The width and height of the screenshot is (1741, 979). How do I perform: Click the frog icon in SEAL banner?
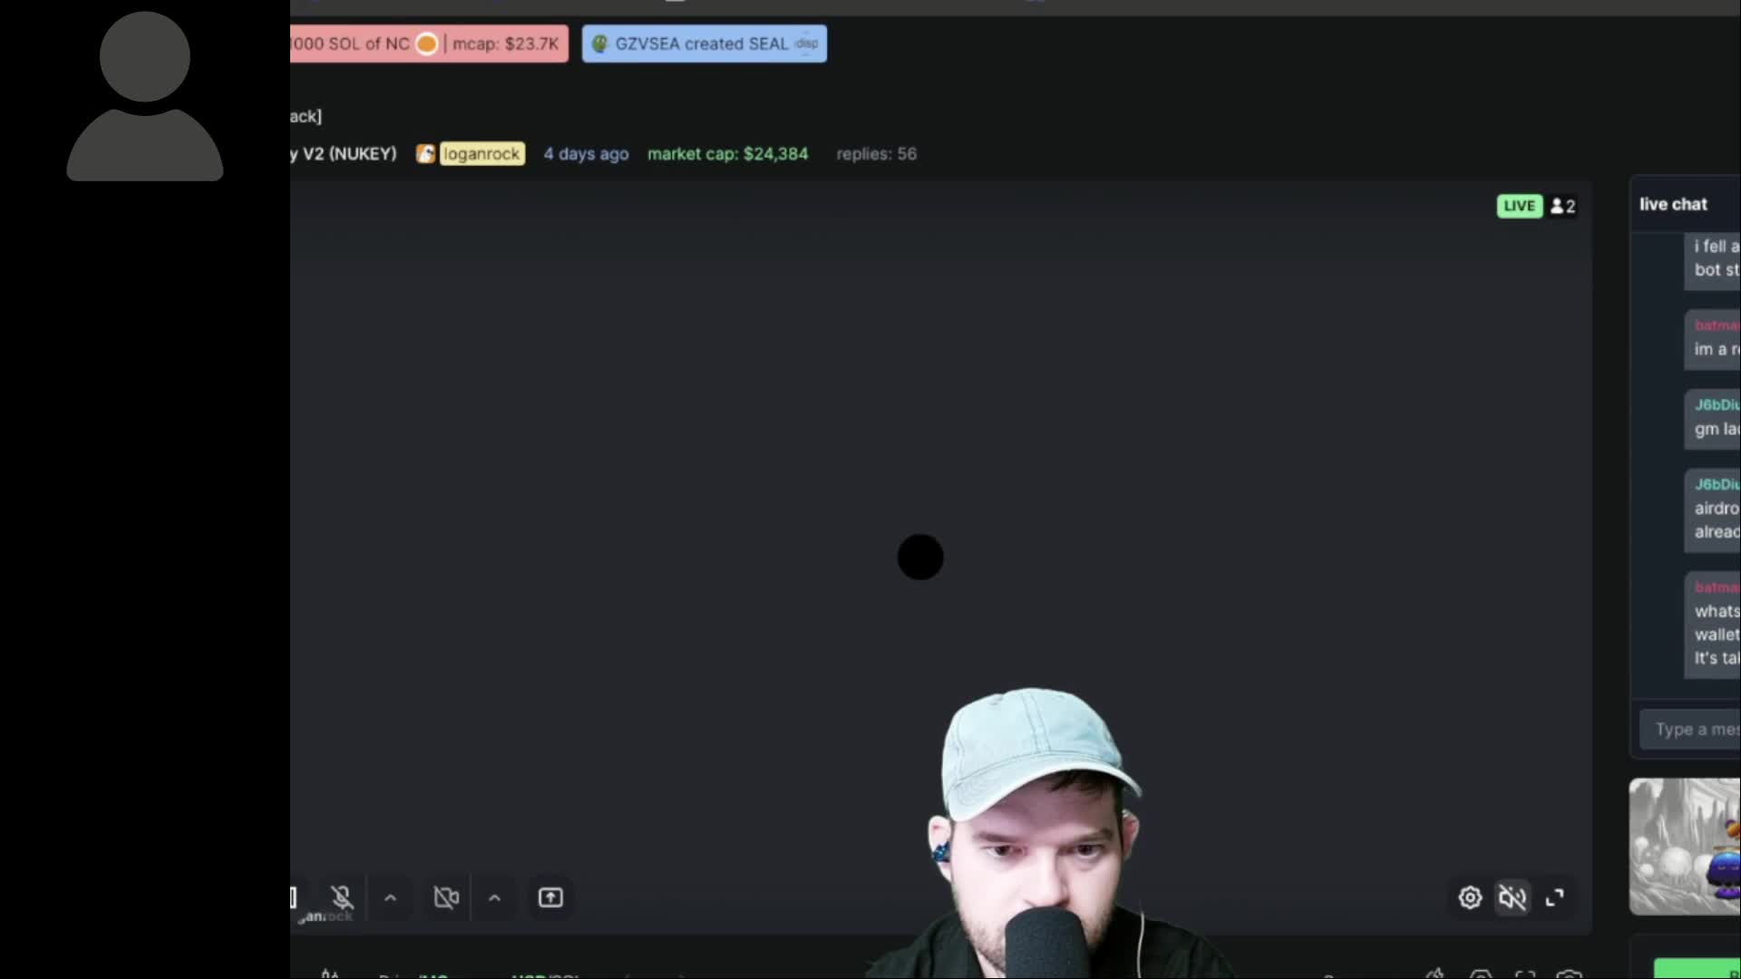(599, 44)
